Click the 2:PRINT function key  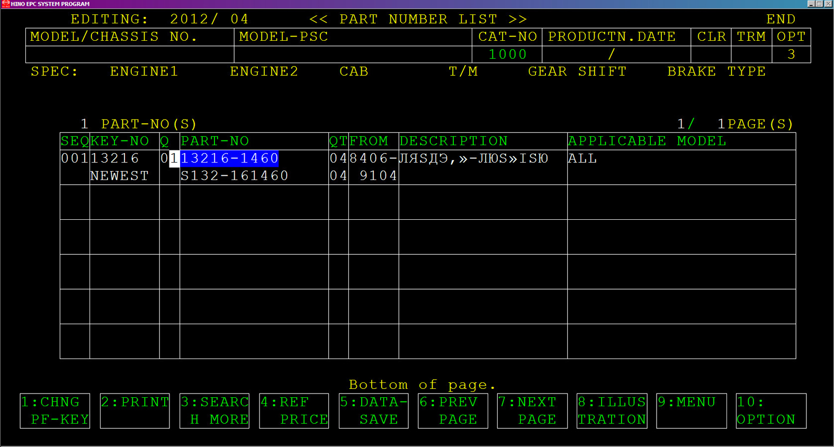point(134,410)
